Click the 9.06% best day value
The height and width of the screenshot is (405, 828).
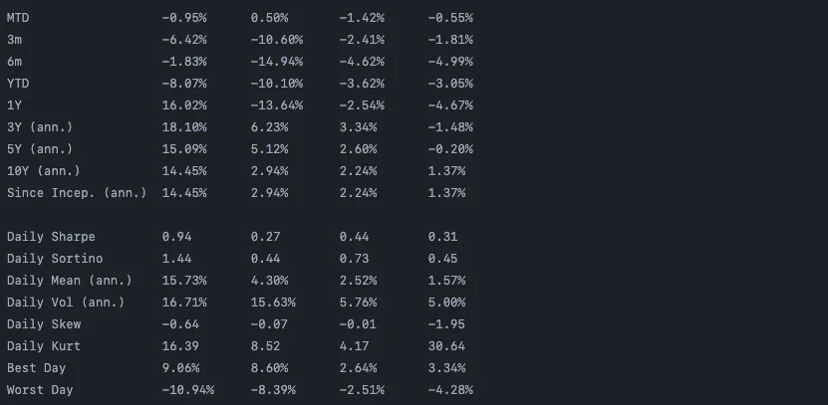pyautogui.click(x=180, y=368)
